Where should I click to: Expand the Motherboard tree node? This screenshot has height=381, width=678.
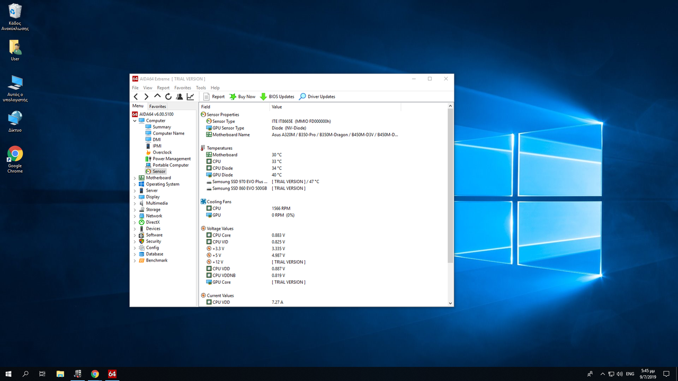pyautogui.click(x=135, y=178)
